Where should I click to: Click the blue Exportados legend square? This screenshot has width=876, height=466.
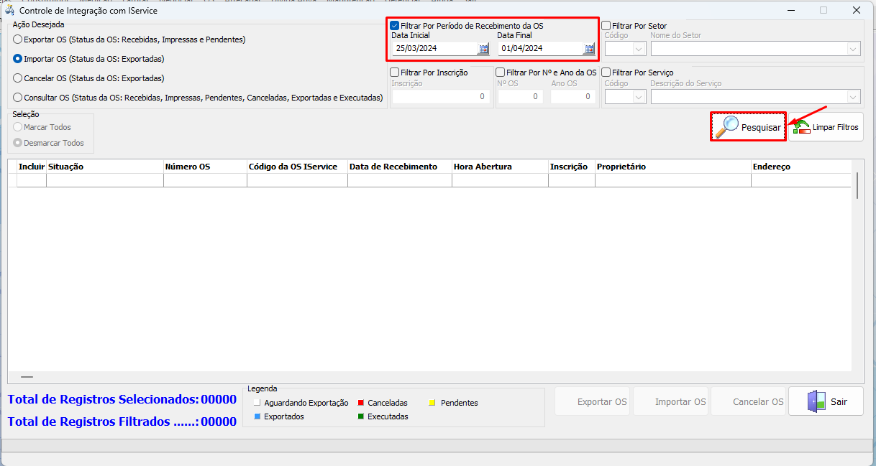(x=257, y=416)
